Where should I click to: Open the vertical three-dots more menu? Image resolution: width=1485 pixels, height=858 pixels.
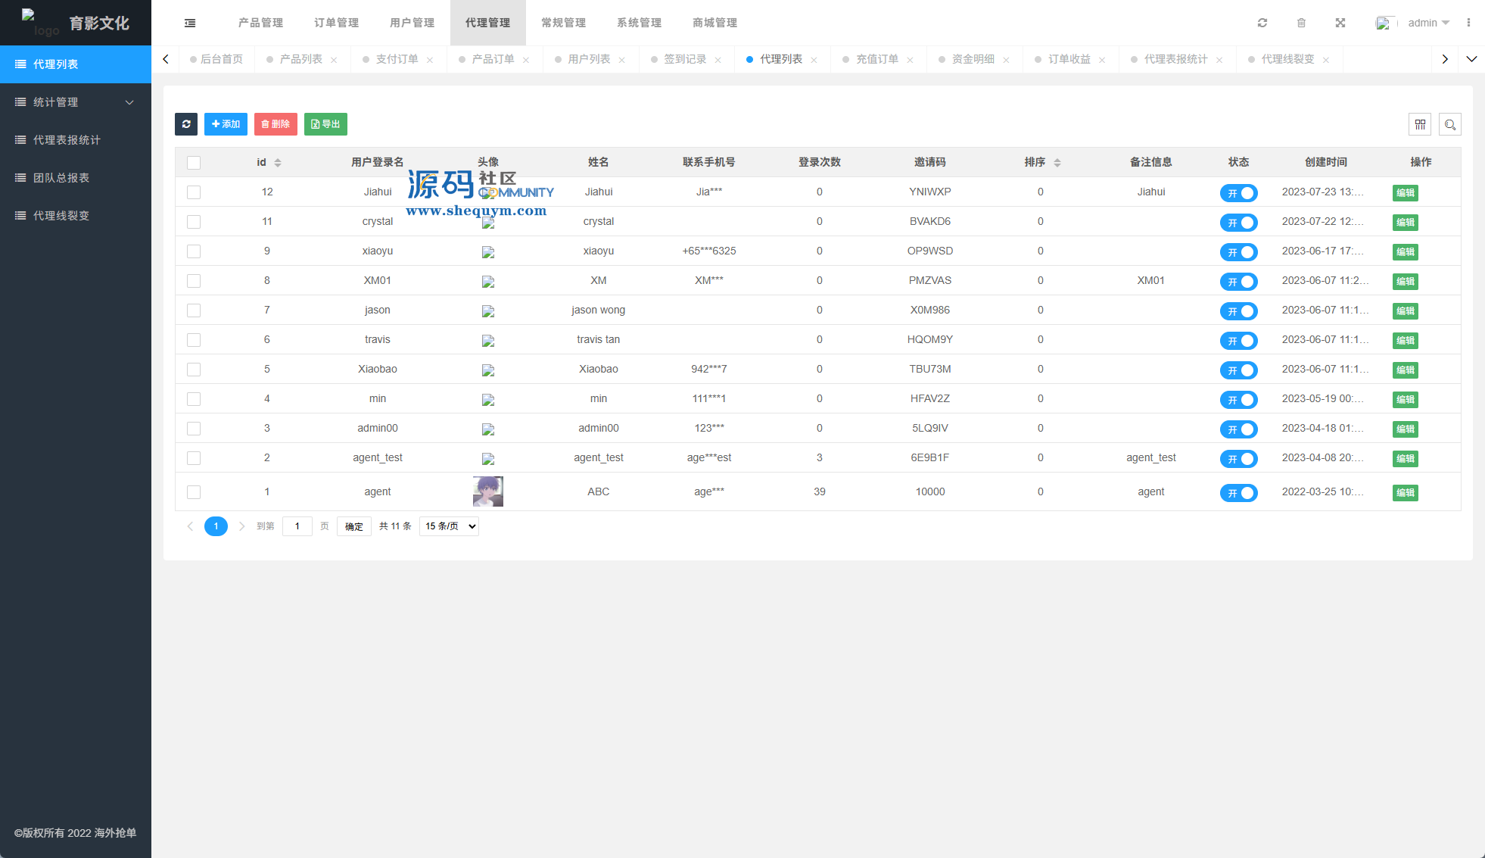point(1468,23)
